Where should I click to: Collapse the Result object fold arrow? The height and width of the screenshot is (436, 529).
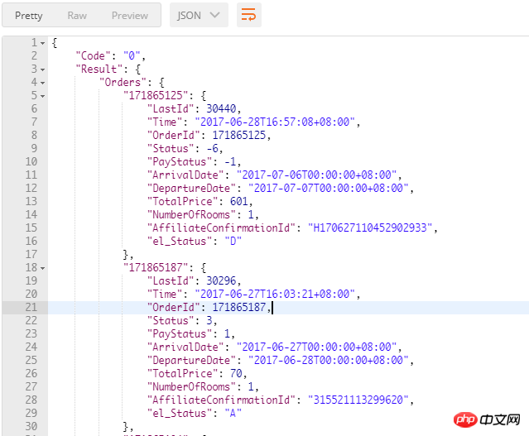click(x=43, y=69)
